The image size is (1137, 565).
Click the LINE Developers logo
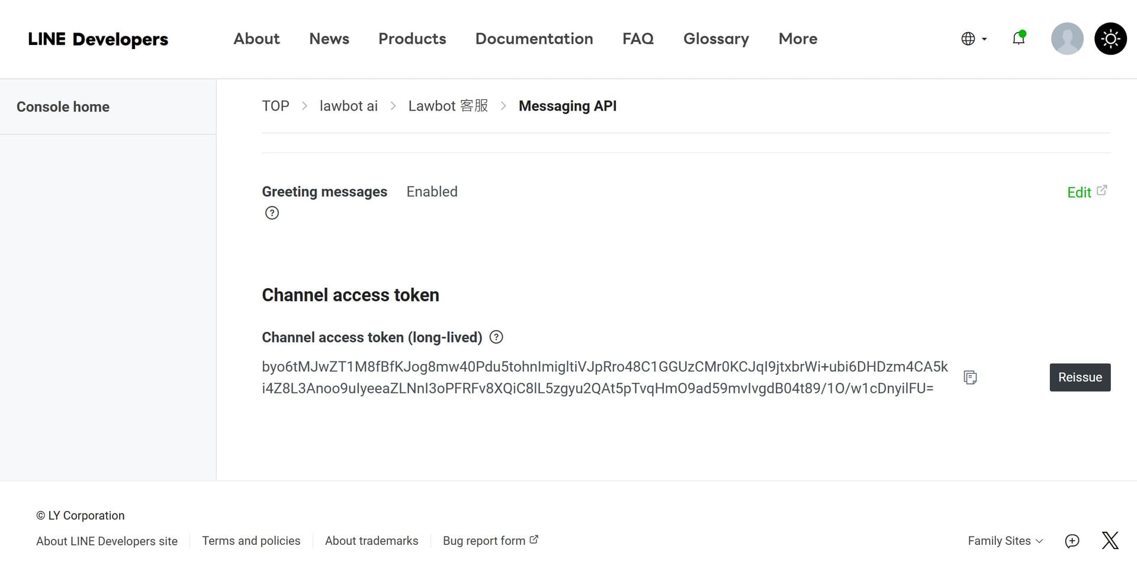pos(98,39)
